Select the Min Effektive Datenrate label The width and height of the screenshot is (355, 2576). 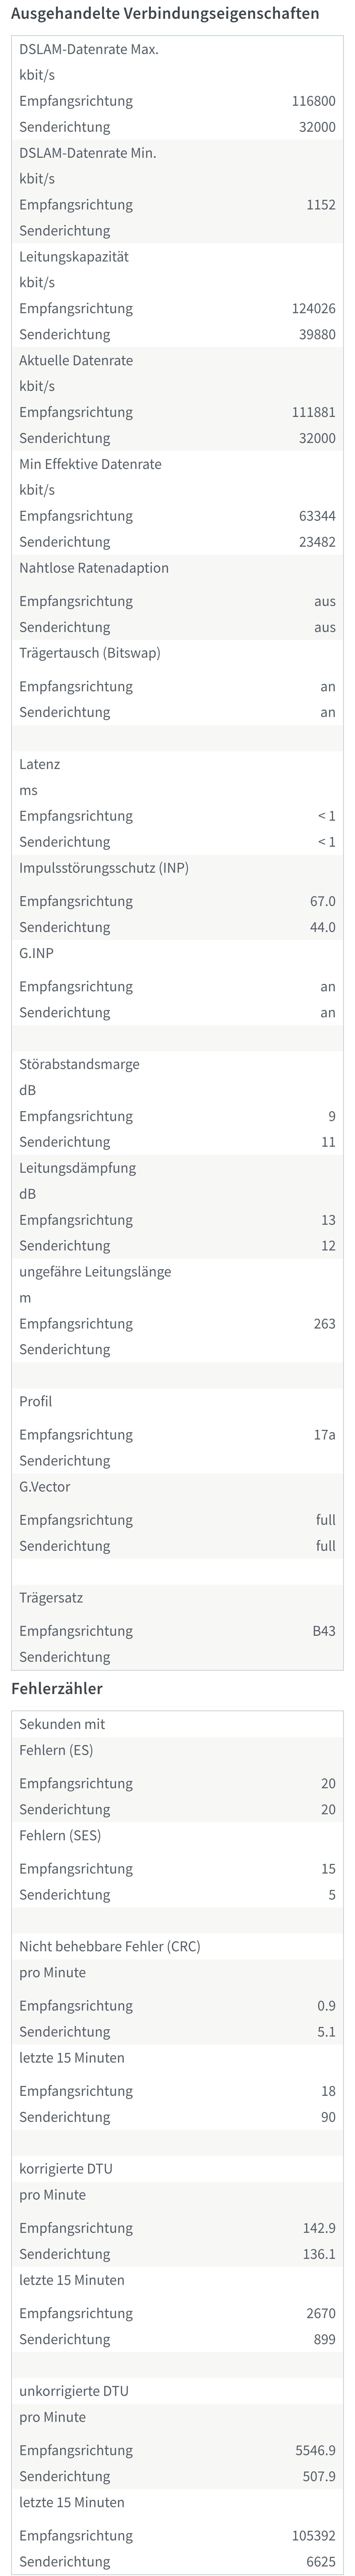[90, 464]
